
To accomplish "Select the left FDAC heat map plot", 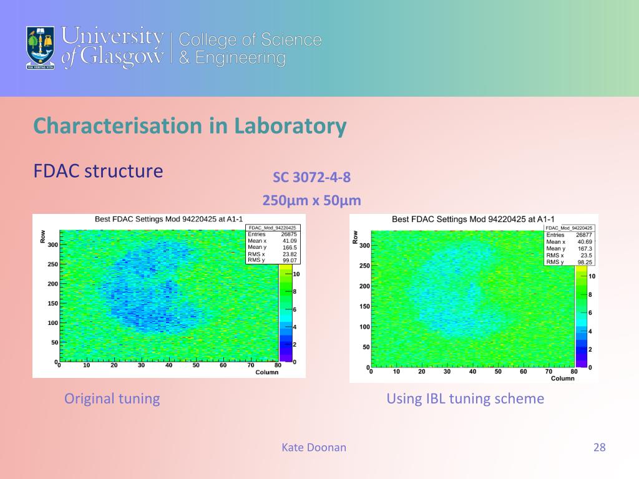I will pos(168,296).
